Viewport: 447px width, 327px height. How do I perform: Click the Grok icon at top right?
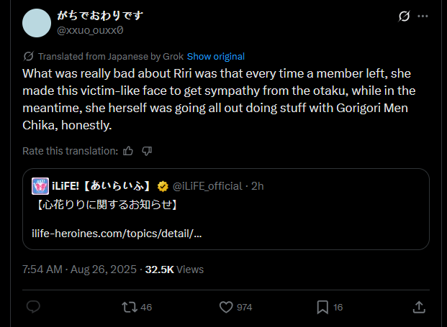pos(405,17)
